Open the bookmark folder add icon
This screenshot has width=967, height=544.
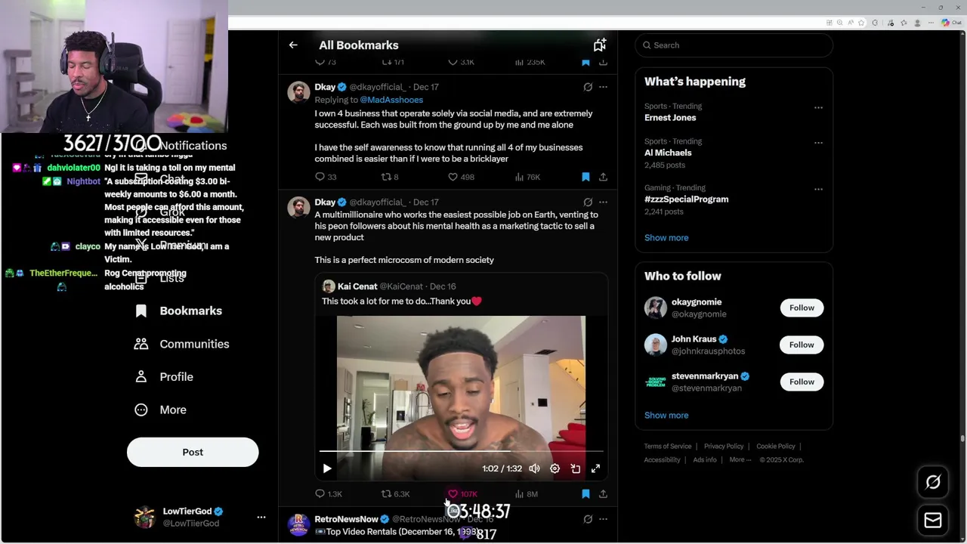coord(600,45)
